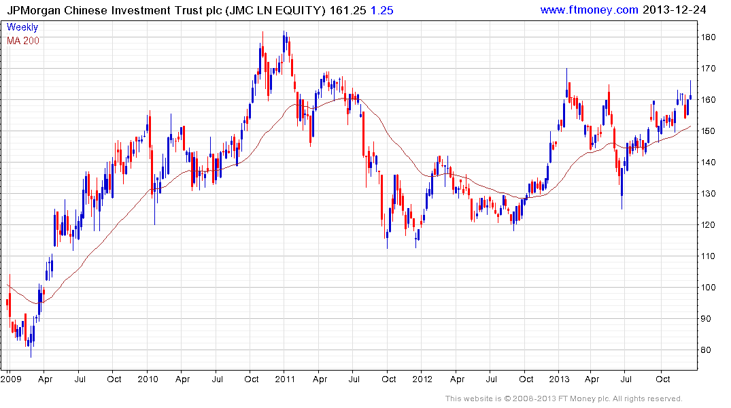Click the price change value 1.25

pyautogui.click(x=381, y=10)
